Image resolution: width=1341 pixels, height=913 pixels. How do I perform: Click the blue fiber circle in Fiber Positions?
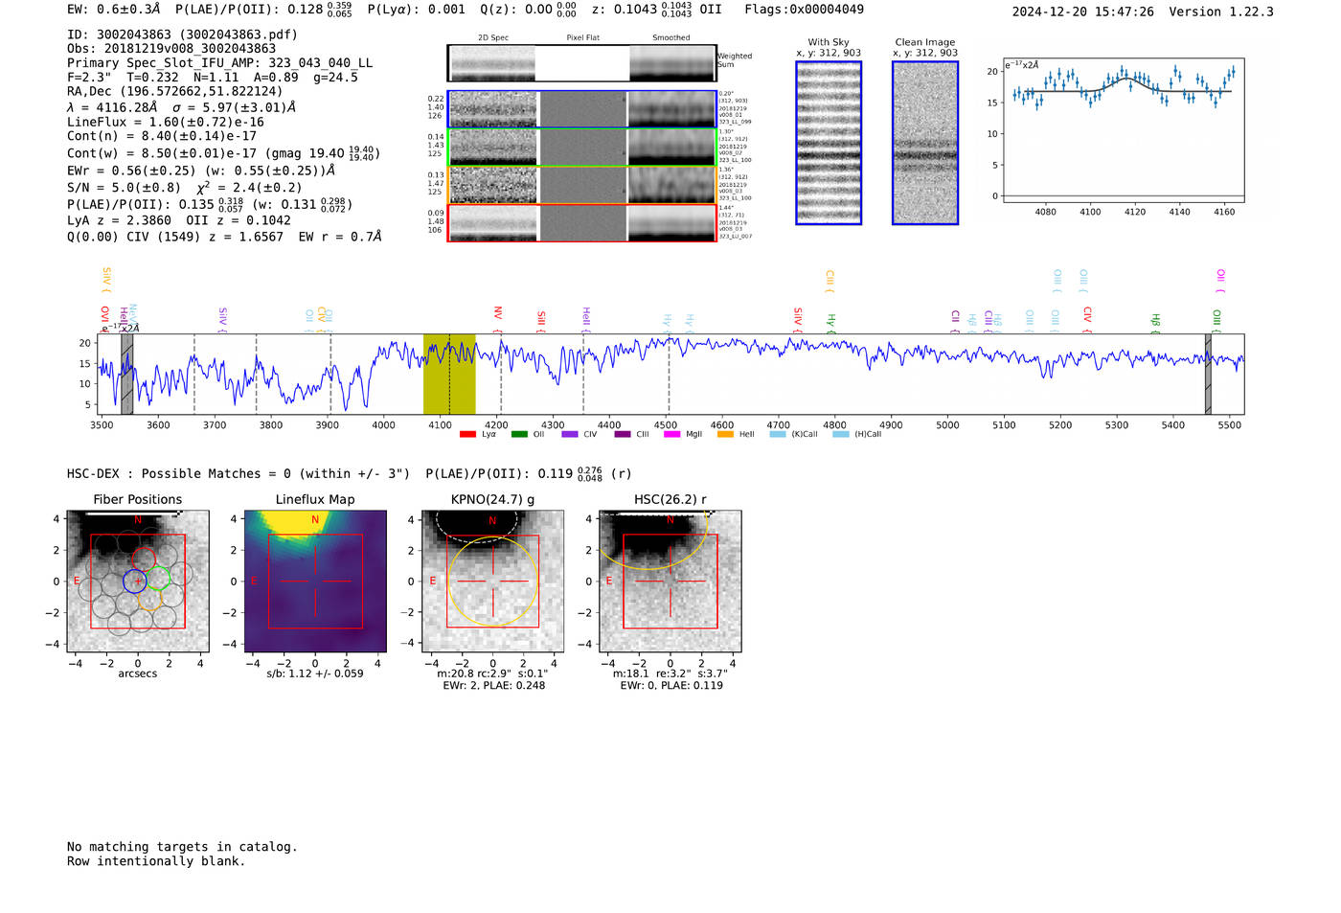coord(135,581)
